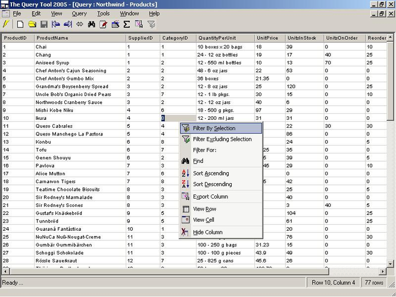
Task: Open the Tools menu
Action: 103,13
